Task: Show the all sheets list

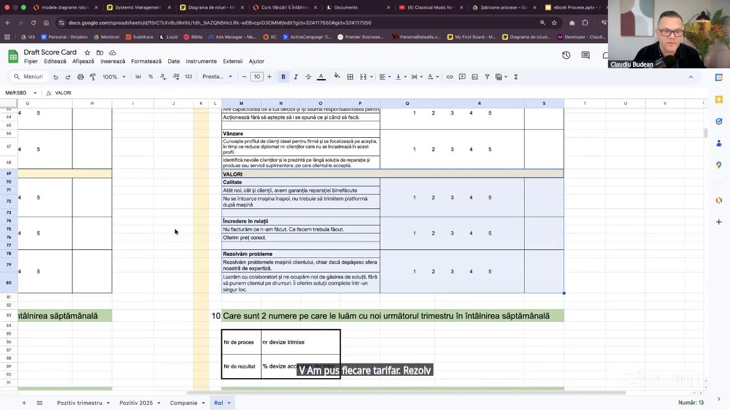Action: tap(39, 403)
